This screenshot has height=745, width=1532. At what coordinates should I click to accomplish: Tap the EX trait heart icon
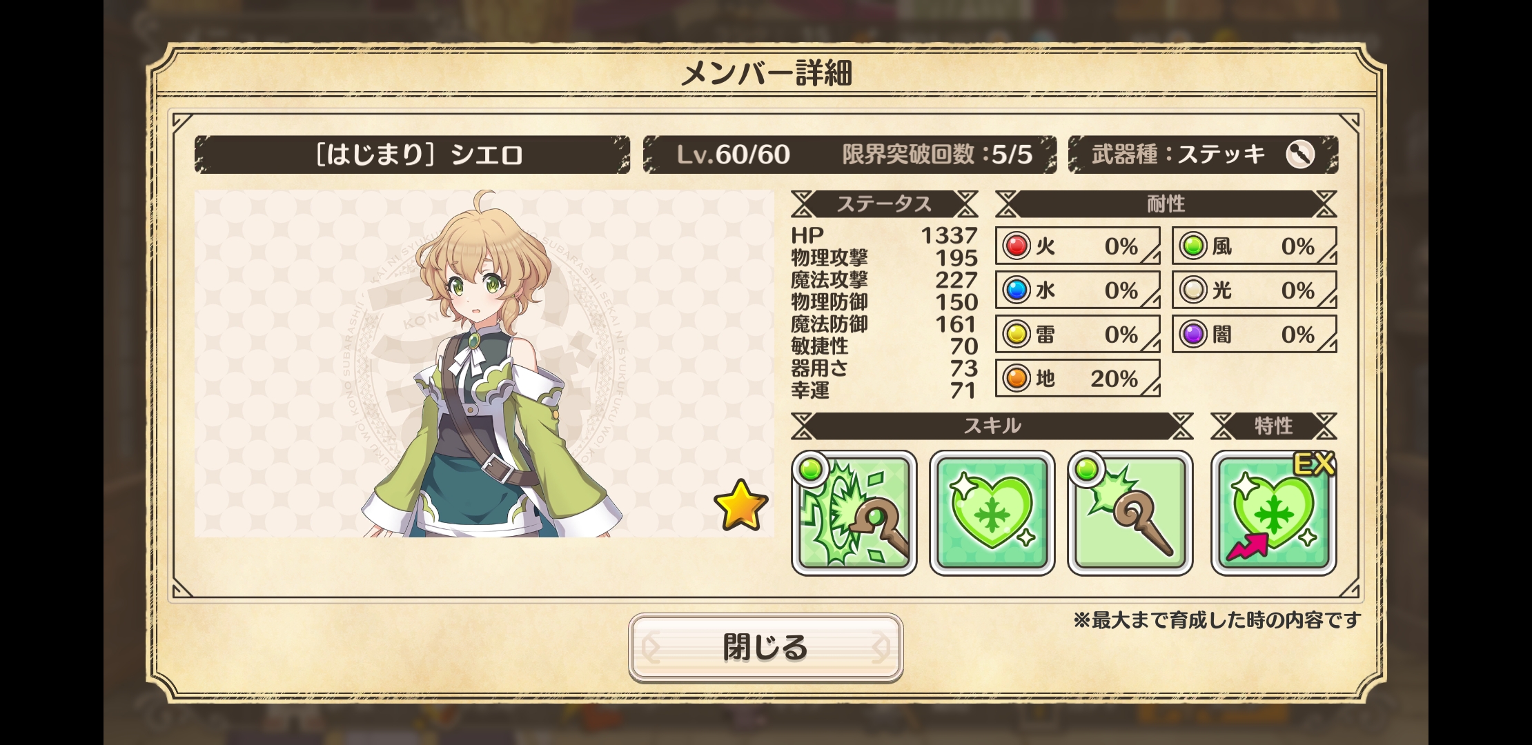(1273, 513)
